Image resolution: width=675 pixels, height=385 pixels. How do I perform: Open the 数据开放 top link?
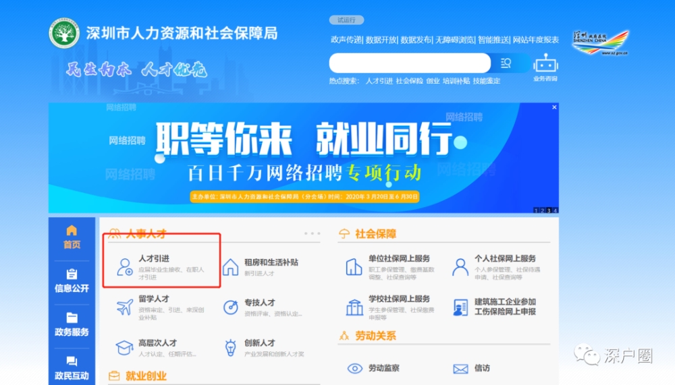[381, 40]
